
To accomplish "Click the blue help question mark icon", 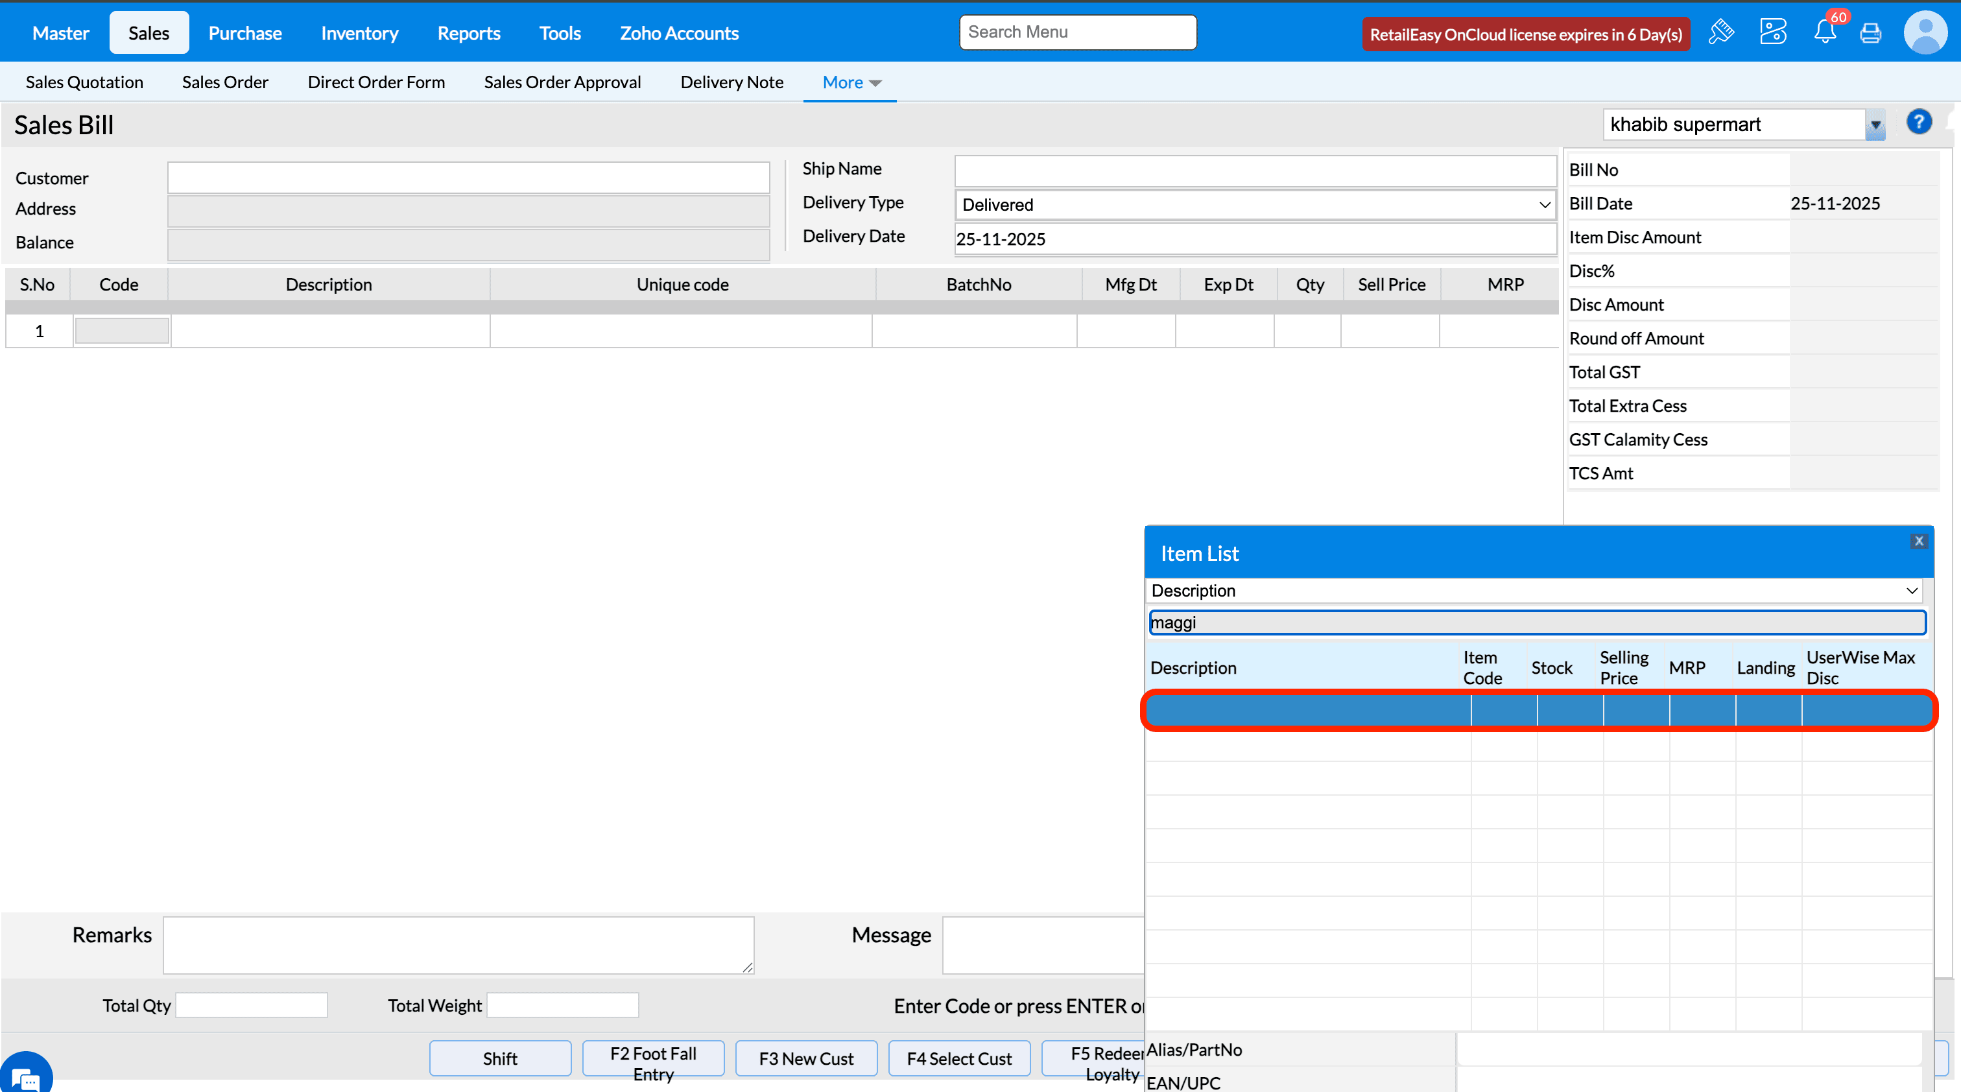I will (x=1918, y=123).
